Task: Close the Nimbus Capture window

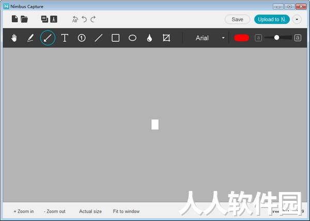Action: [301, 7]
